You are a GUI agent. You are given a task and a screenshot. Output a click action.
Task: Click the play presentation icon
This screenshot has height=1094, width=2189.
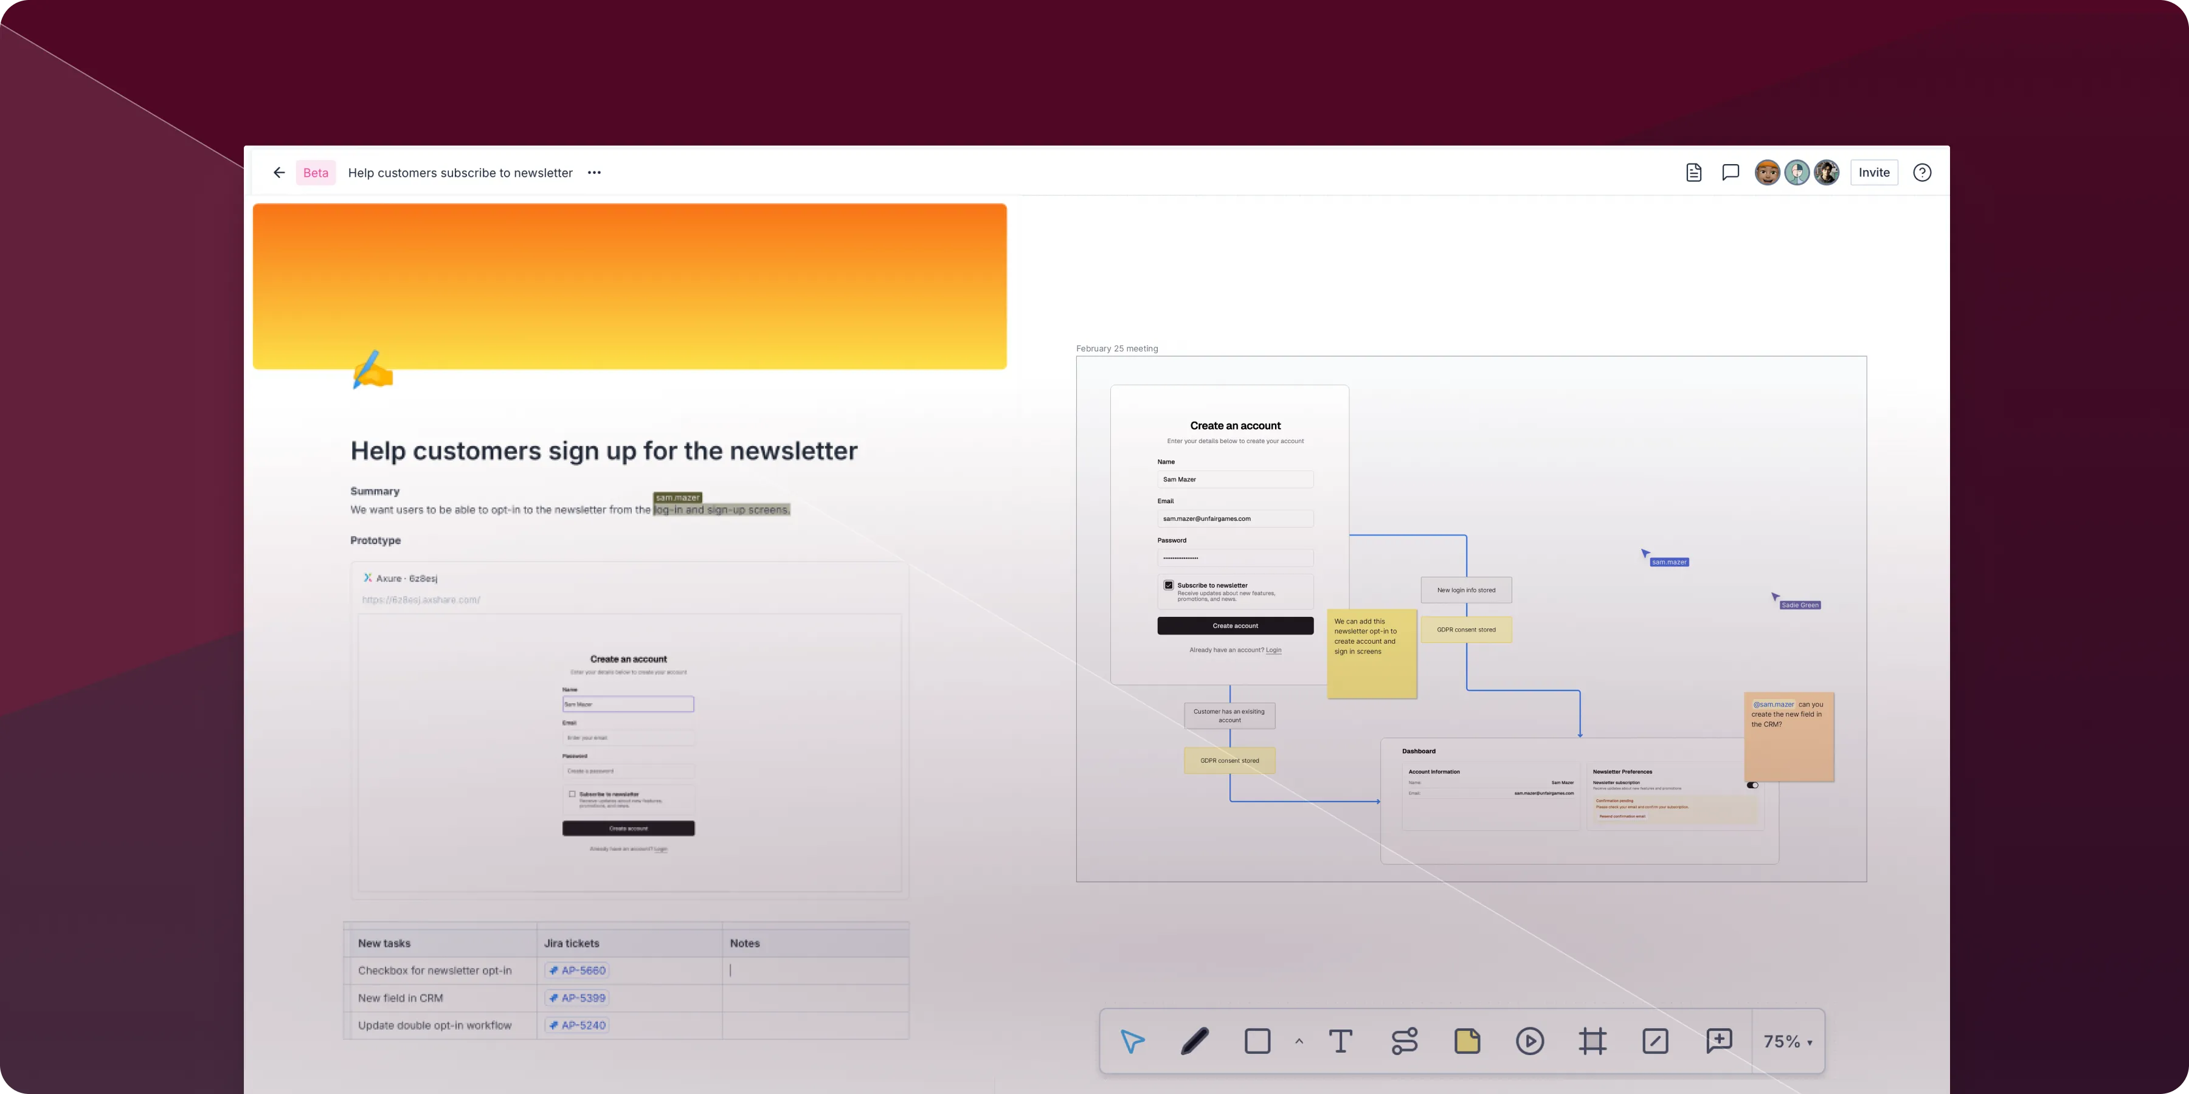pos(1530,1041)
